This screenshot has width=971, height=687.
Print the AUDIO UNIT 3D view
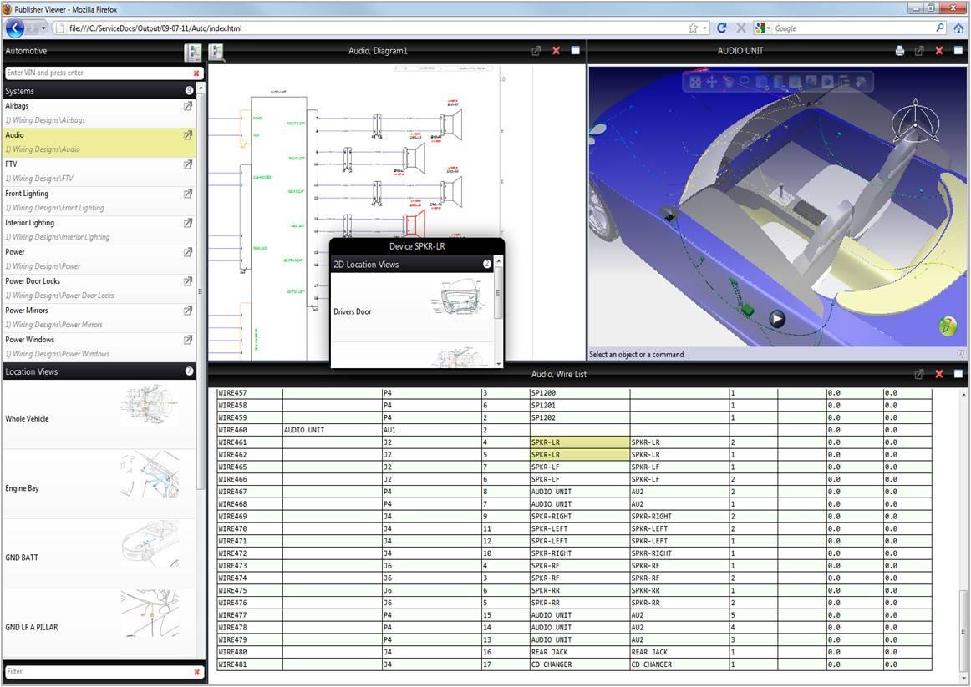point(899,51)
